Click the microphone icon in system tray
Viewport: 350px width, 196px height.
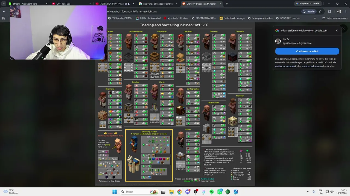(x=314, y=192)
